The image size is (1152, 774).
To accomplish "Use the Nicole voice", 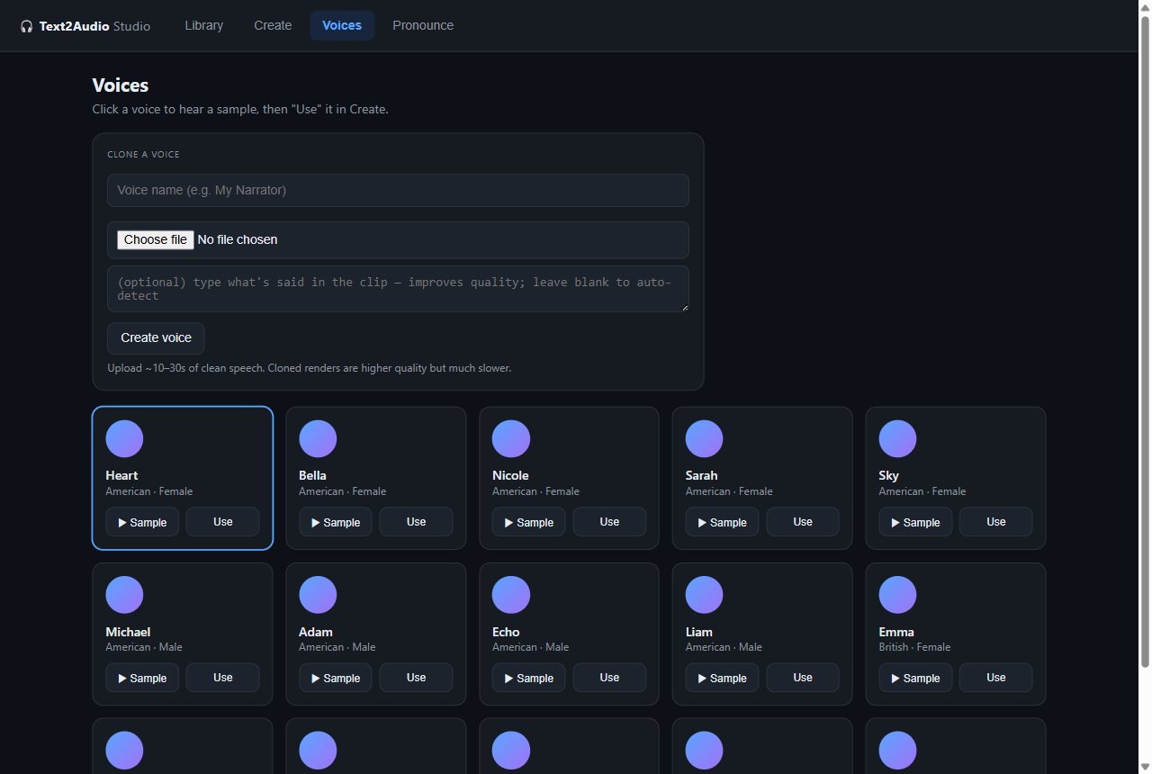I will [609, 522].
